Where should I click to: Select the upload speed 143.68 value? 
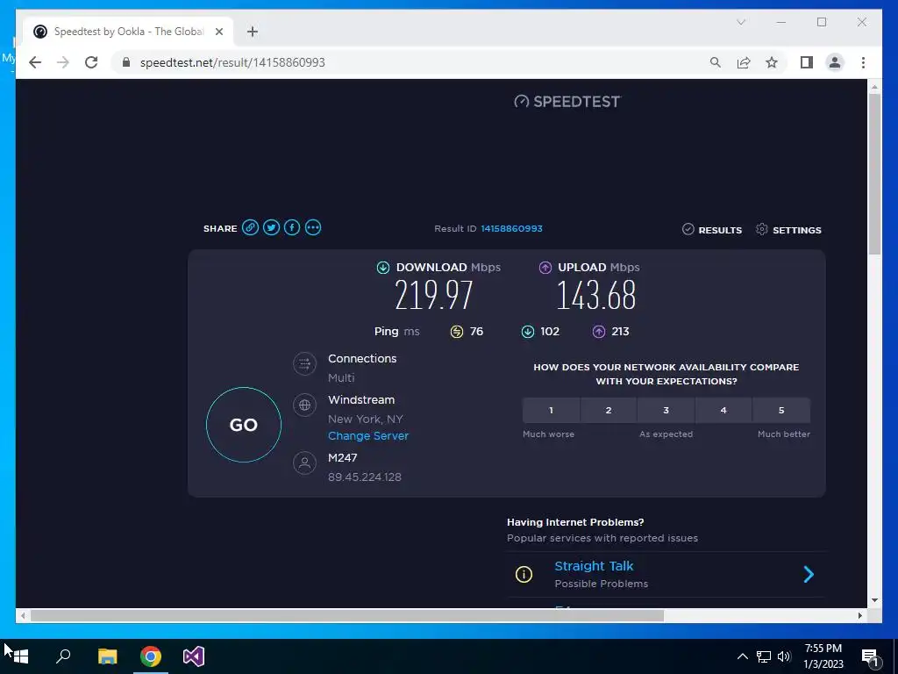[x=596, y=295]
